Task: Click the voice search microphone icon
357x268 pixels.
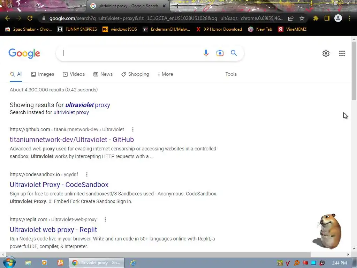Action: click(x=206, y=53)
